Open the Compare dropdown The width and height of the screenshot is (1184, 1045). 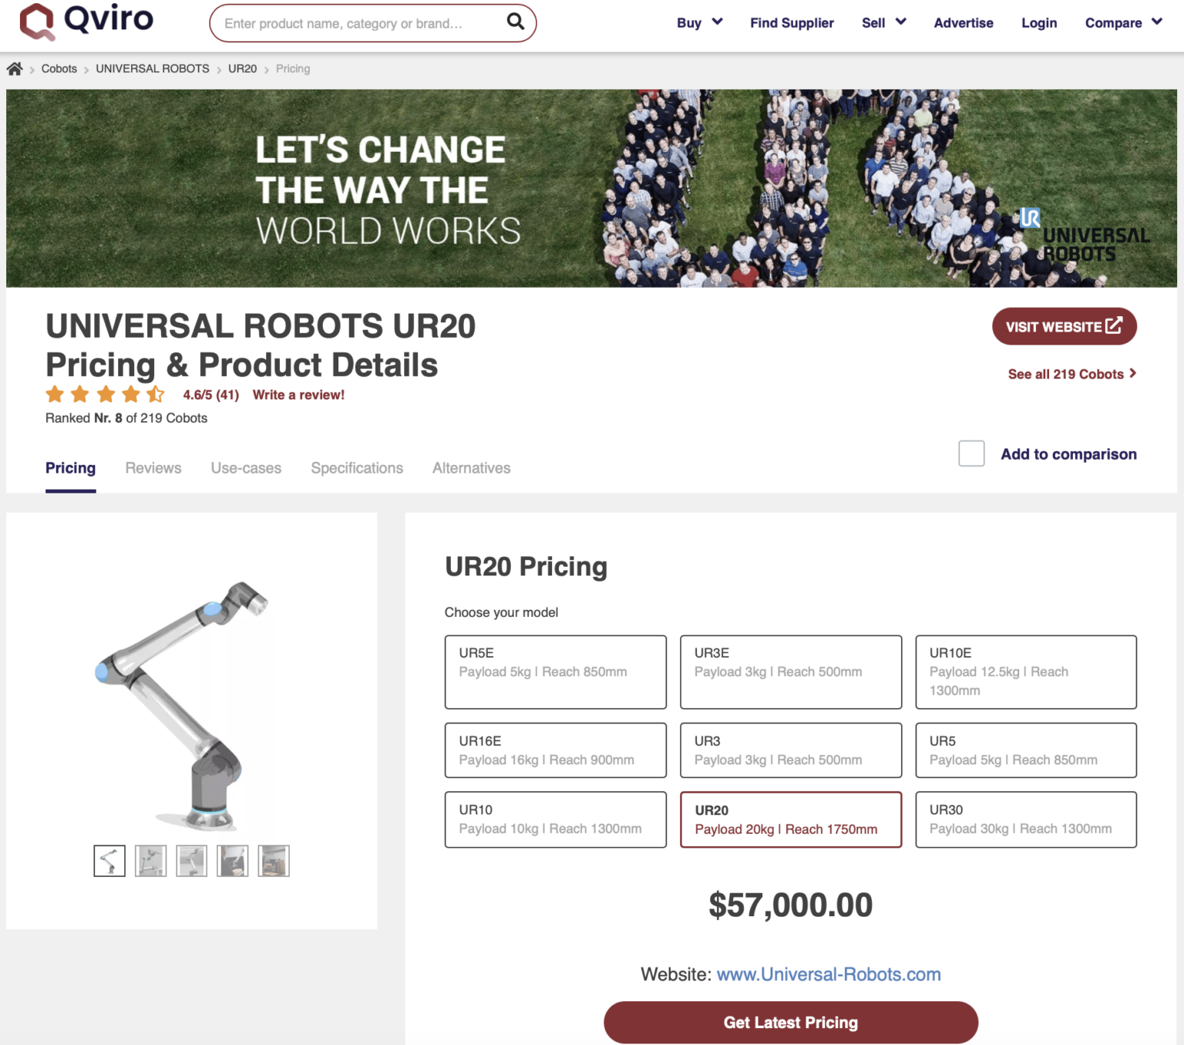coord(1123,22)
